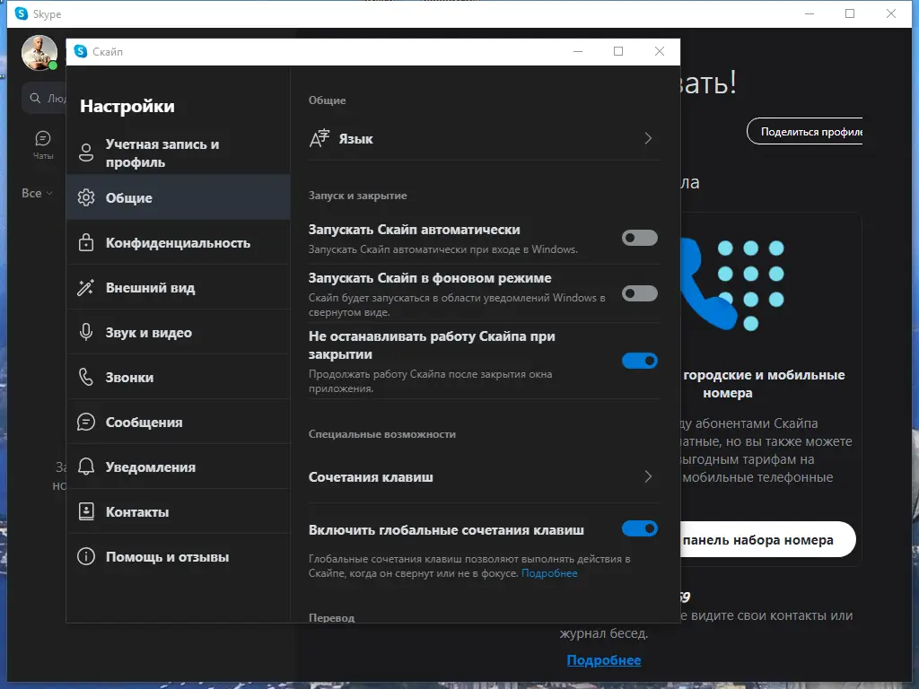The image size is (919, 689).
Task: Click the Appearance magic wand icon
Action: [x=86, y=288]
